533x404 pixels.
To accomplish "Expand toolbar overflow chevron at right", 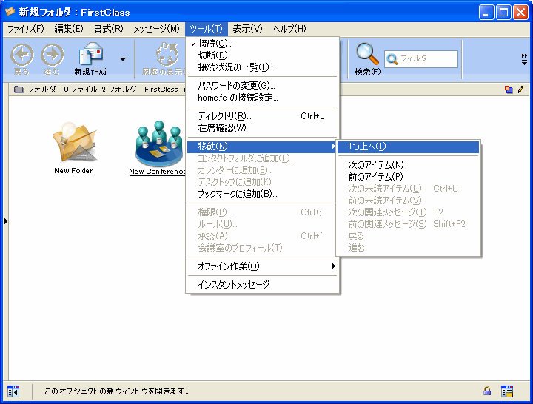I will coord(524,57).
